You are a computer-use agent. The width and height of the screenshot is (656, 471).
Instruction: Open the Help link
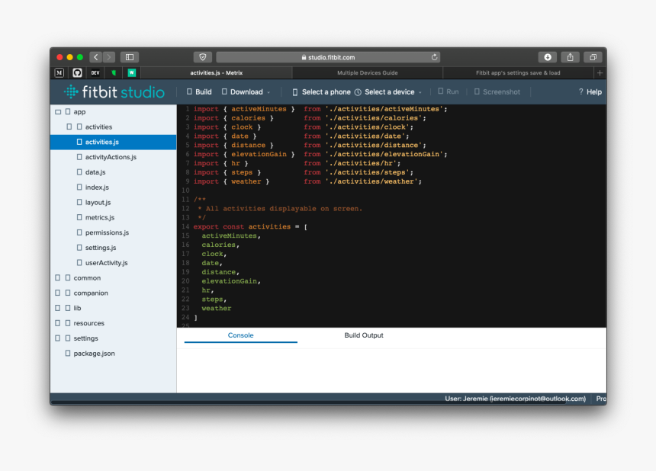coord(590,92)
